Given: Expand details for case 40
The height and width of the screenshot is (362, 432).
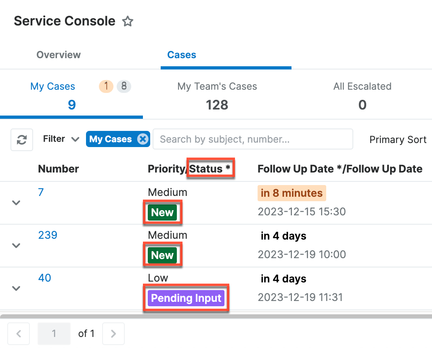Looking at the screenshot, I should click(16, 288).
